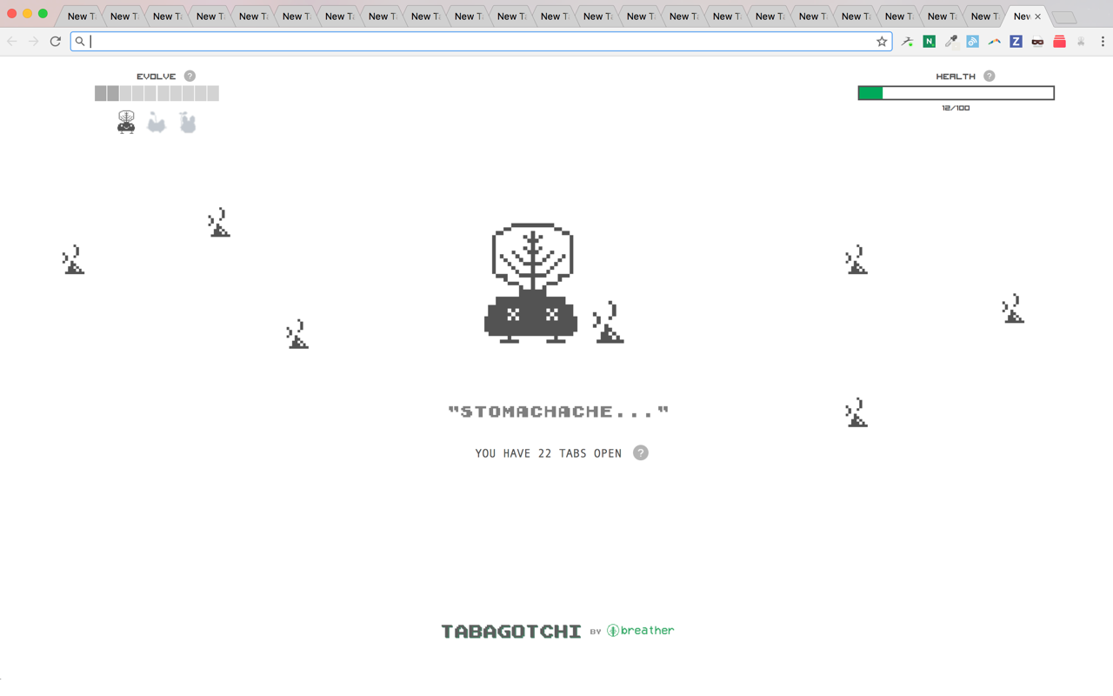Click the "STOMACHACHE..." message
The width and height of the screenshot is (1113, 696).
pyautogui.click(x=558, y=412)
